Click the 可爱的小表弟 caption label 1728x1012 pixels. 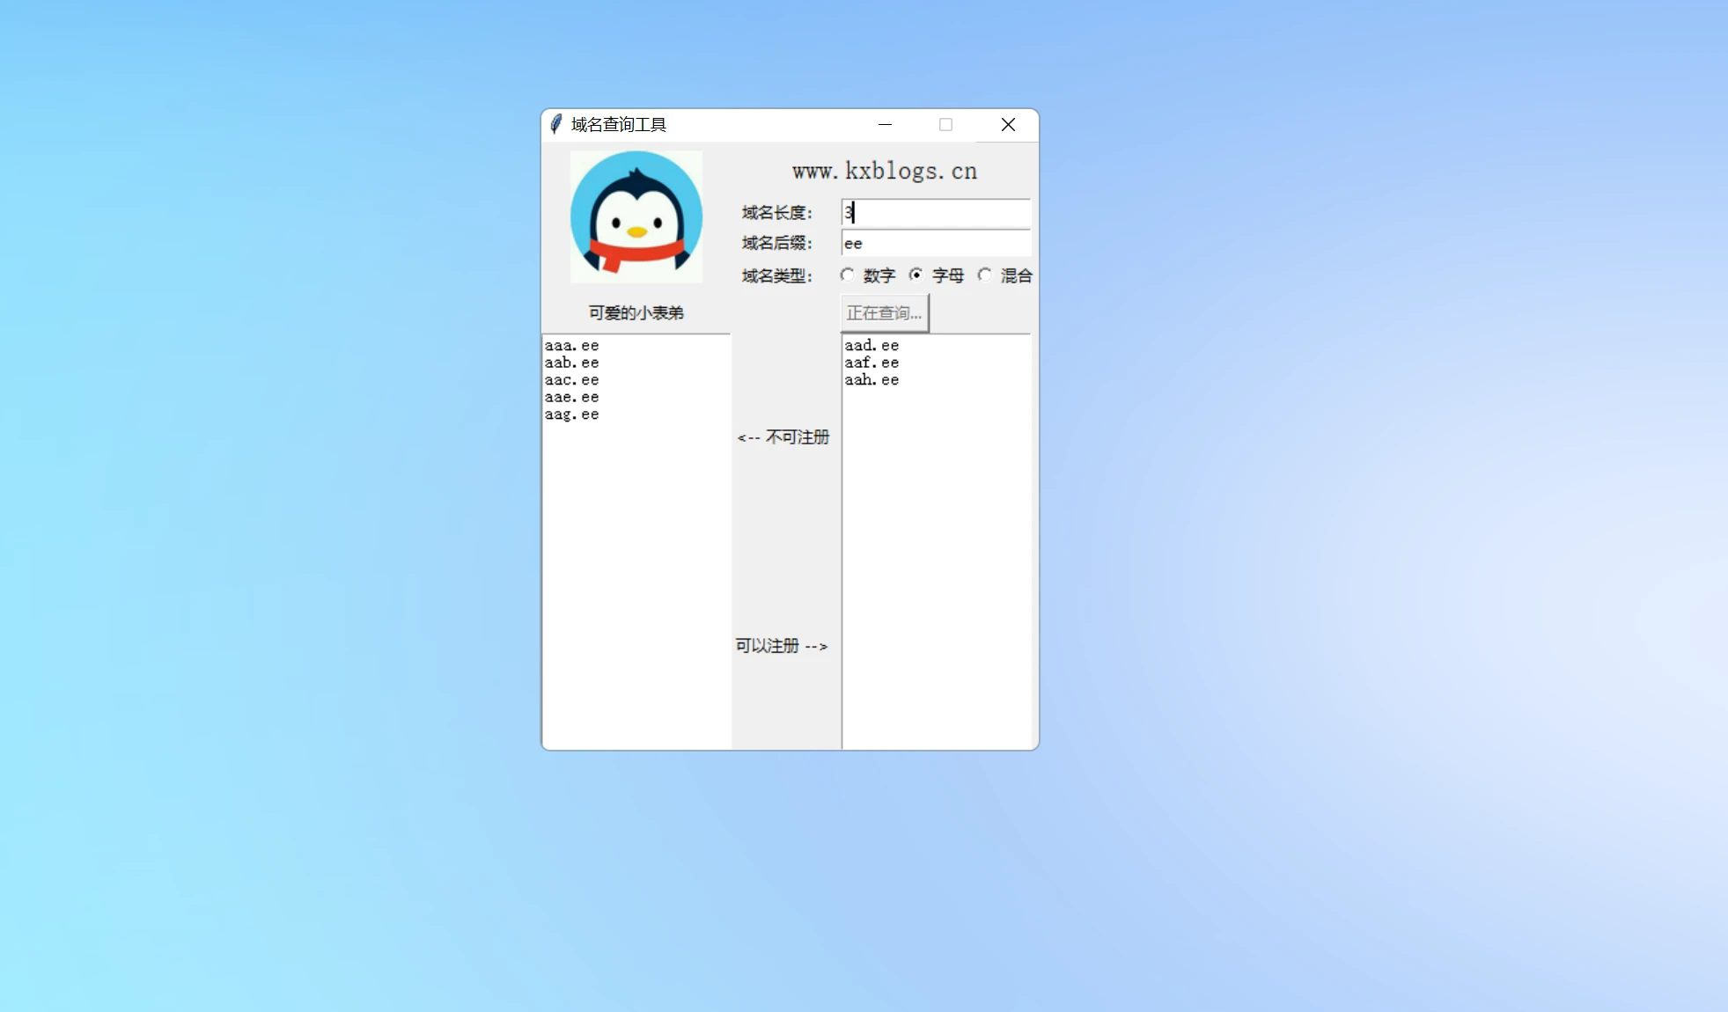[636, 313]
